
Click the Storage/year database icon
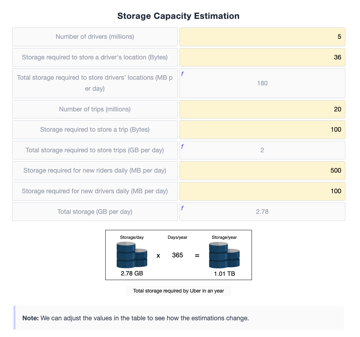click(224, 255)
